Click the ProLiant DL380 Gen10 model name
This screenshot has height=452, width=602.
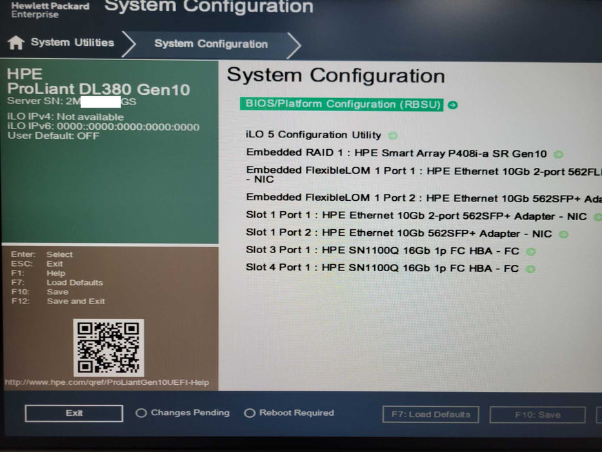pyautogui.click(x=99, y=89)
